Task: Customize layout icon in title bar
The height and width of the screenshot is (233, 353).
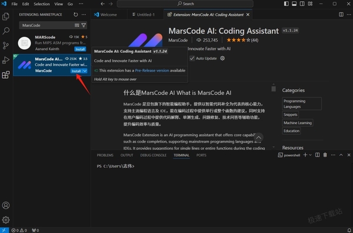Action: [x=310, y=4]
